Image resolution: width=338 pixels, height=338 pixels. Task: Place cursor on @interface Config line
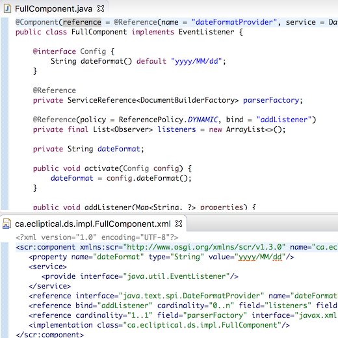point(73,51)
